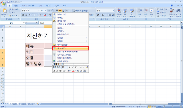The height and width of the screenshot is (108, 183).
Task: Apply top vertical alignment in ribbon
Action: pos(57,11)
